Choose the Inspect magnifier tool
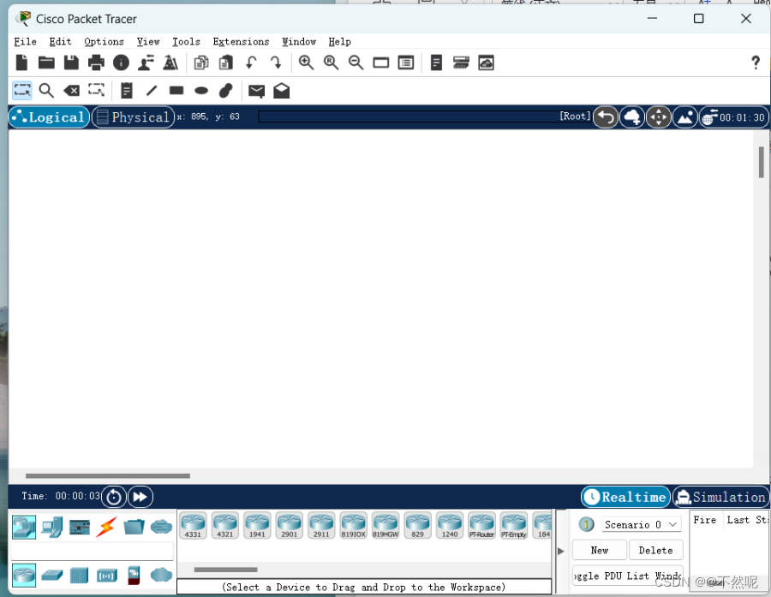 (46, 91)
